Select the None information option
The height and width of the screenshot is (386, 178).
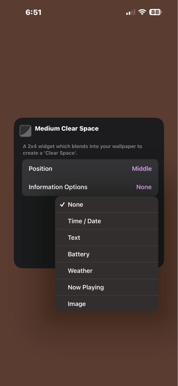pyautogui.click(x=106, y=205)
